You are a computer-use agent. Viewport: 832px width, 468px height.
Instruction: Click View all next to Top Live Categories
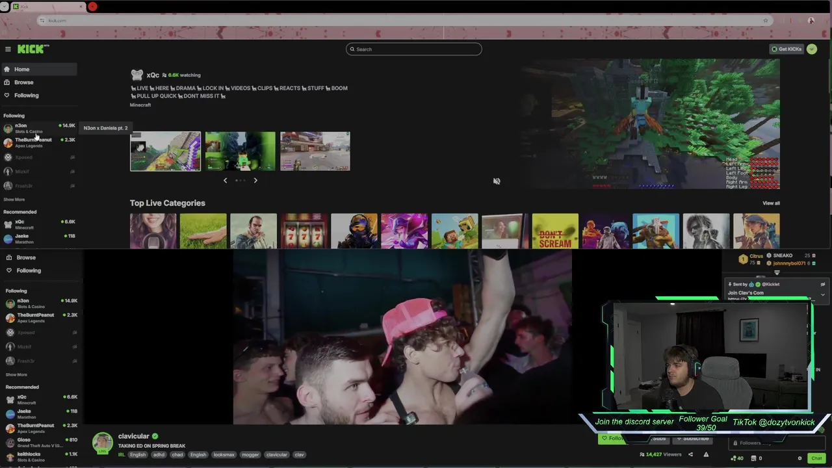coord(771,203)
